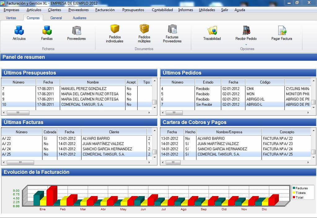The image size is (317, 218).
Task: Click the teal Facturas legend swatch
Action: click(293, 188)
